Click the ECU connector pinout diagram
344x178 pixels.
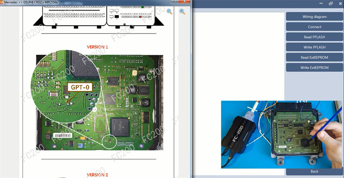coord(99,17)
